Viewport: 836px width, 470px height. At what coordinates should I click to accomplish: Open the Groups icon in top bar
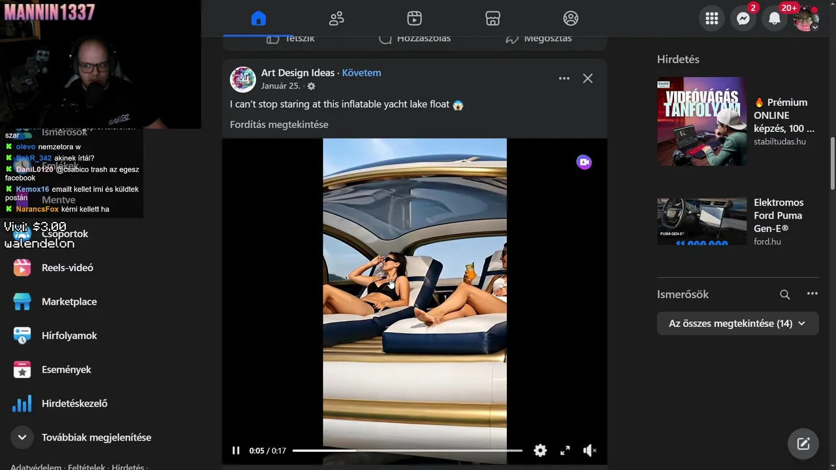570,18
